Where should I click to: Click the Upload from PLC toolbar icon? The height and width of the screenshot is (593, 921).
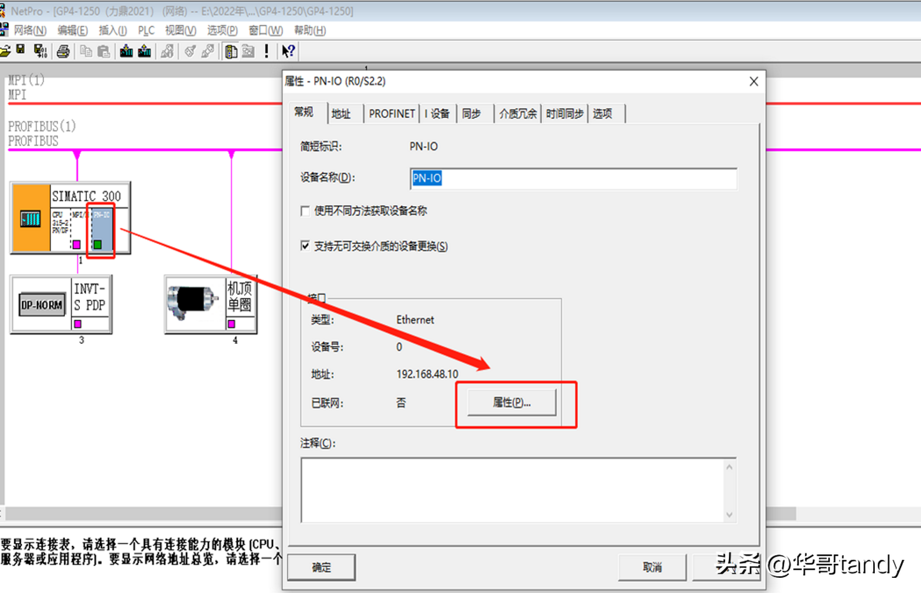[x=144, y=51]
